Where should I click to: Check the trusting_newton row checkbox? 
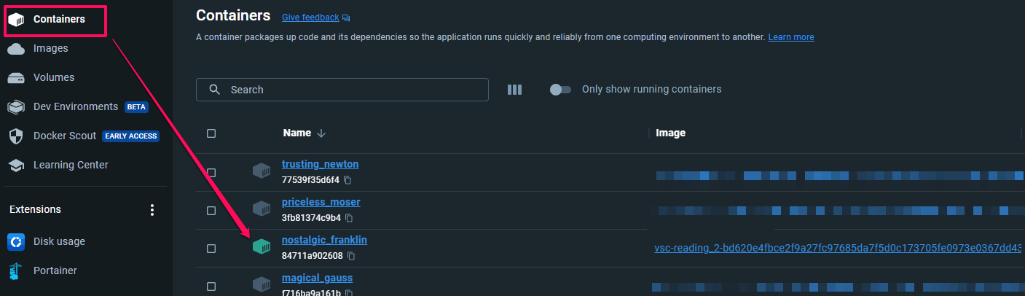point(211,173)
